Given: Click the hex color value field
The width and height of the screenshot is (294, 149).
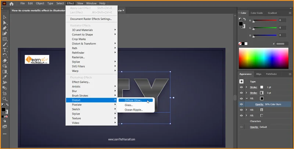Looking at the screenshot, I should pyautogui.click(x=280, y=44).
